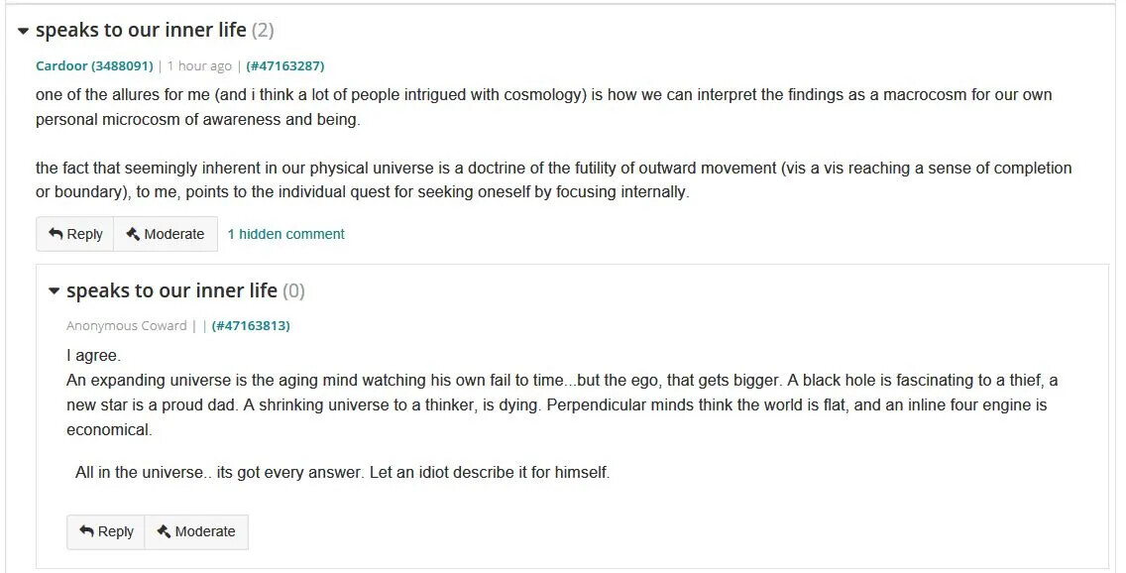The image size is (1126, 573).
Task: Open comment permalink #47163813
Action: pos(251,325)
